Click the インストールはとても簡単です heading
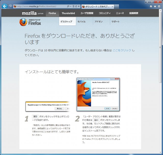 coord(52,72)
